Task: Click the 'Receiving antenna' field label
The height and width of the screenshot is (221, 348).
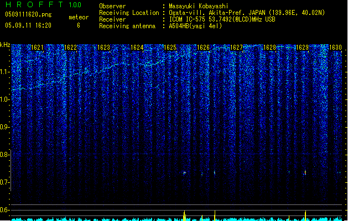Action: (x=127, y=26)
